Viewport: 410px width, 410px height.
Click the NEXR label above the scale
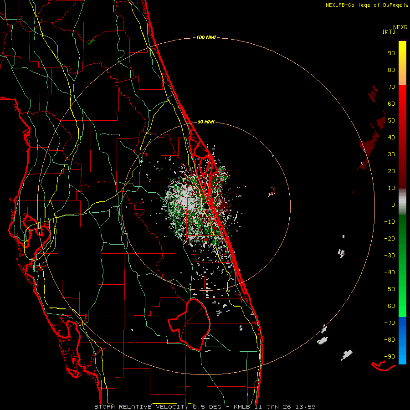click(400, 27)
